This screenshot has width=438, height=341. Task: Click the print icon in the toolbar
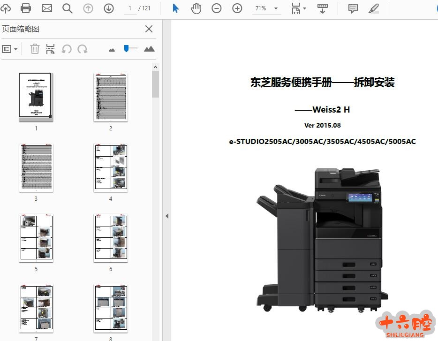[x=26, y=8]
